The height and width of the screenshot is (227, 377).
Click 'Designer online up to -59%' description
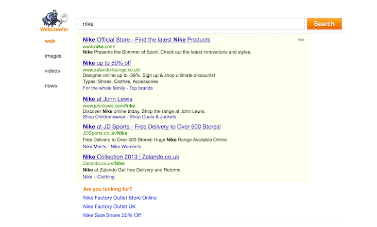[149, 76]
